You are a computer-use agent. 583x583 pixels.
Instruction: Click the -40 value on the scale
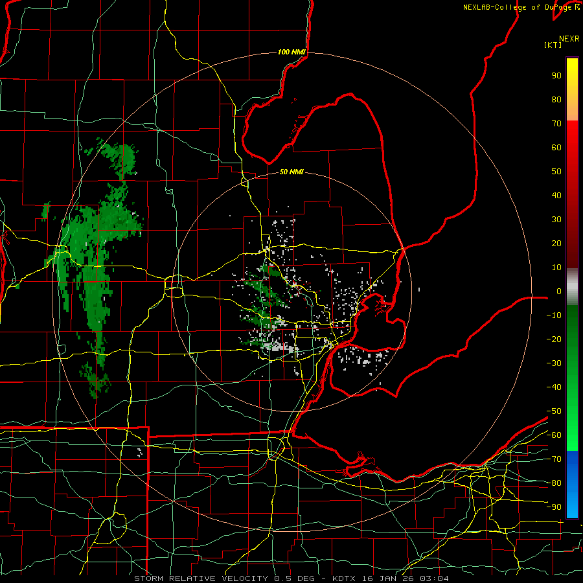554,387
